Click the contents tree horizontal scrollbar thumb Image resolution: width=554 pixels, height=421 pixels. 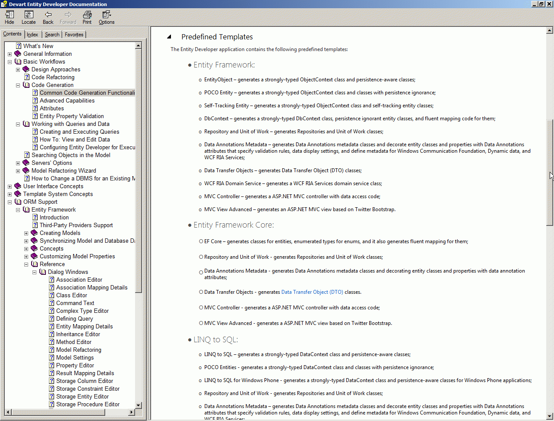58,412
